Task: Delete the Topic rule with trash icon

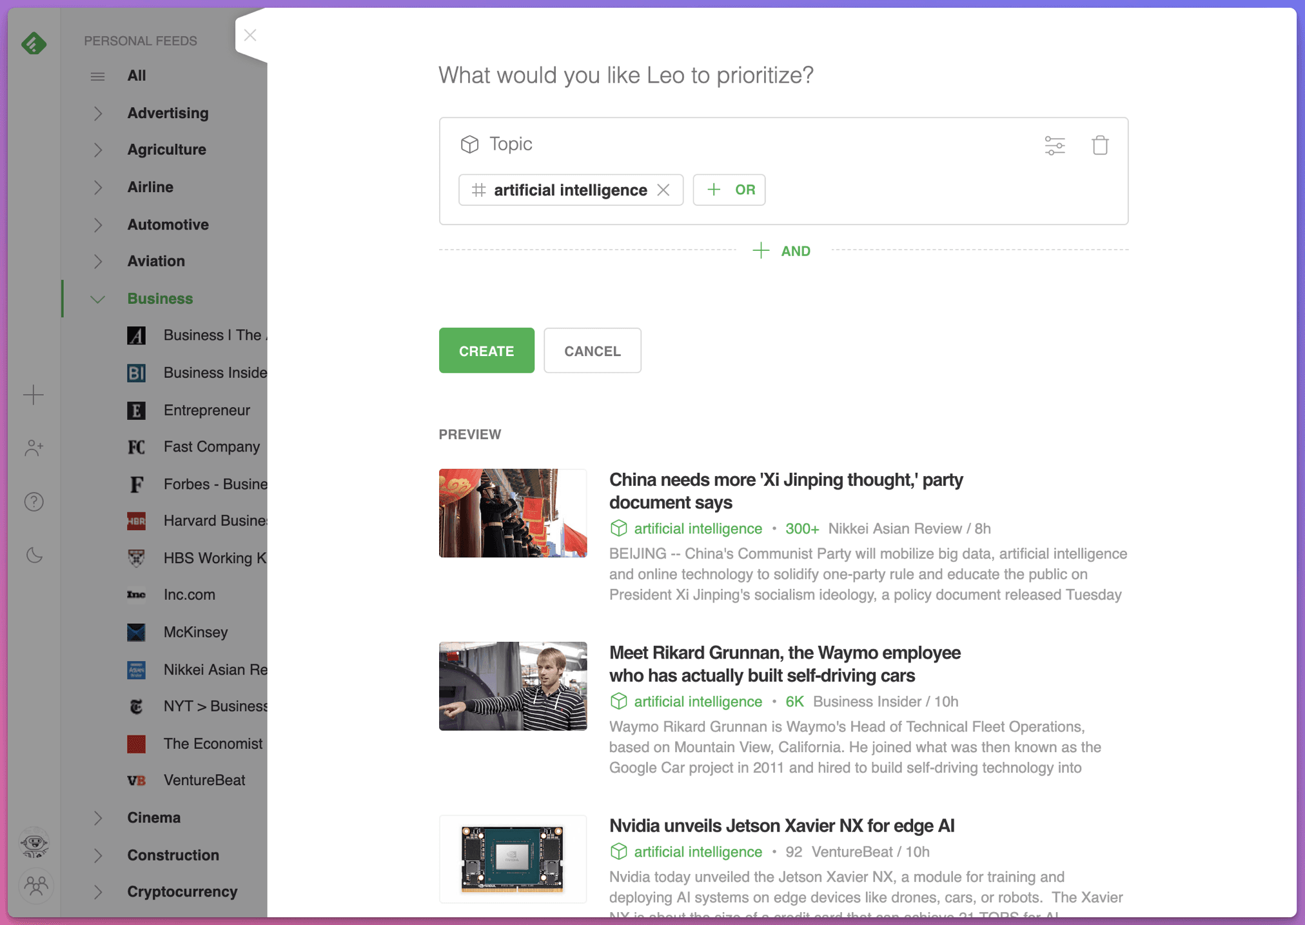Action: click(1100, 145)
